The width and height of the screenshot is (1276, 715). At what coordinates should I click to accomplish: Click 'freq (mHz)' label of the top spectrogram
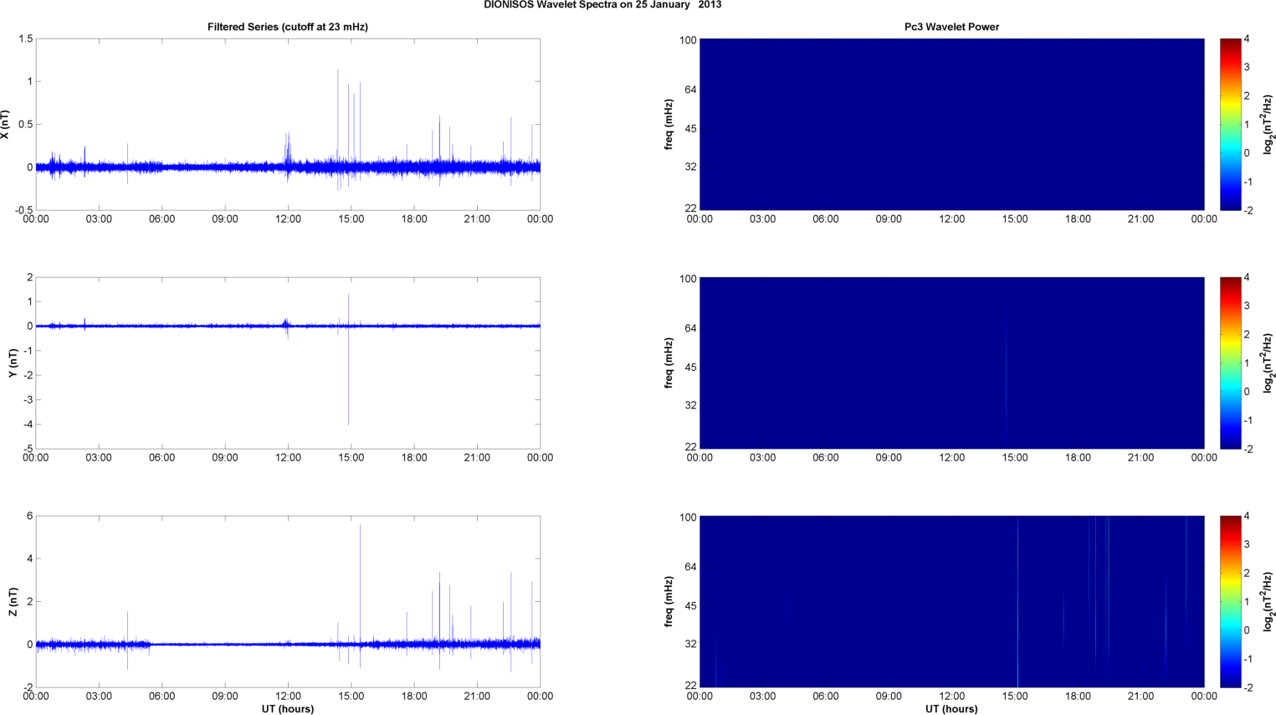pyautogui.click(x=669, y=125)
